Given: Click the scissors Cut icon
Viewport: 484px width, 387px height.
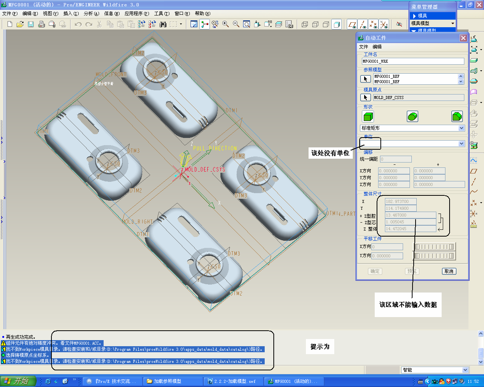Looking at the screenshot, I should [x=99, y=24].
